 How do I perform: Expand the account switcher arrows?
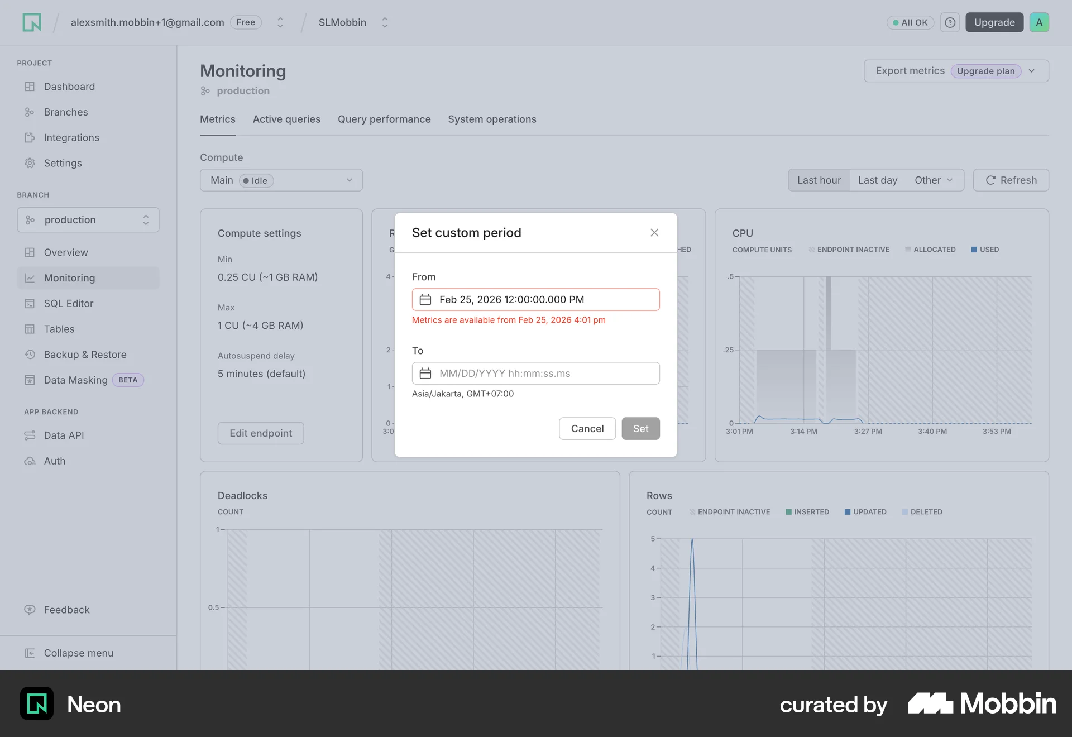tap(280, 22)
